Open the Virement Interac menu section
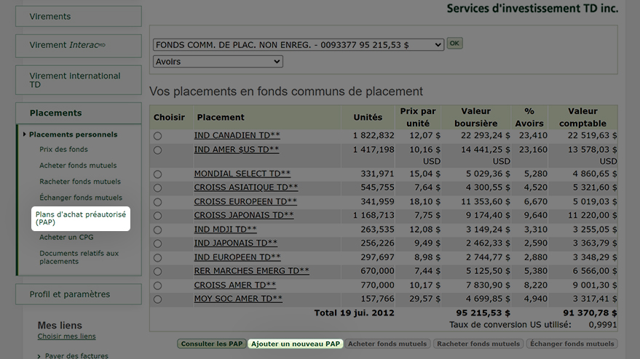This screenshot has width=640, height=359. point(79,45)
